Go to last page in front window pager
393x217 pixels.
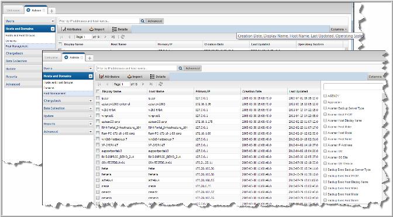(151, 84)
